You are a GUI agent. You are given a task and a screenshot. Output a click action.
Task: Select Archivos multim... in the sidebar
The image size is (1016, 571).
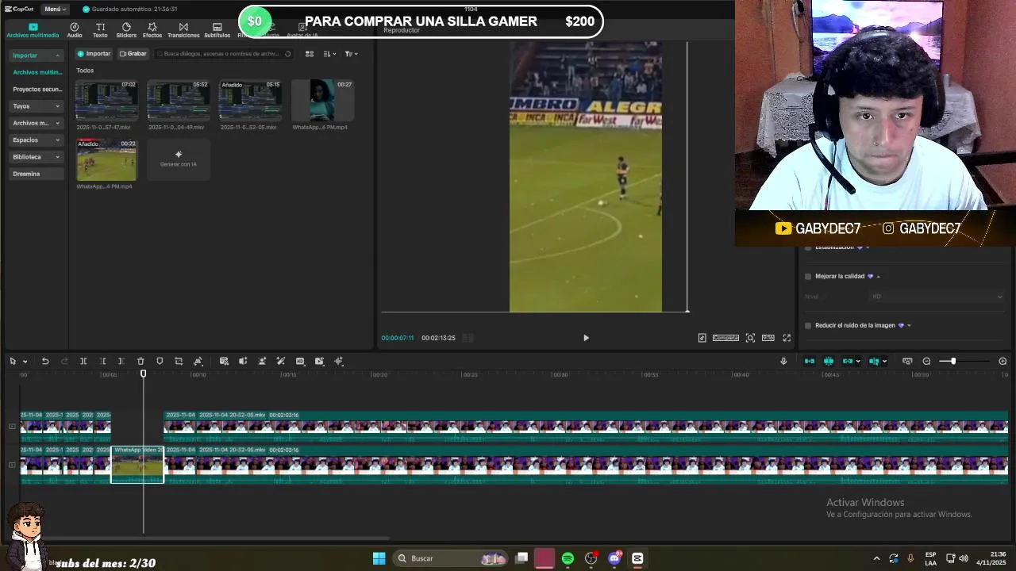point(37,72)
